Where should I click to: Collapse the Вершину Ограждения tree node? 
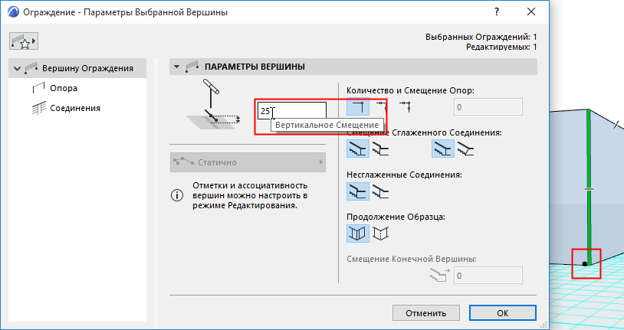pos(17,69)
